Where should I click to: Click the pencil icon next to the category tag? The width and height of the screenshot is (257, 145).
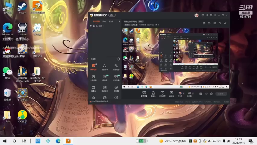point(136,25)
